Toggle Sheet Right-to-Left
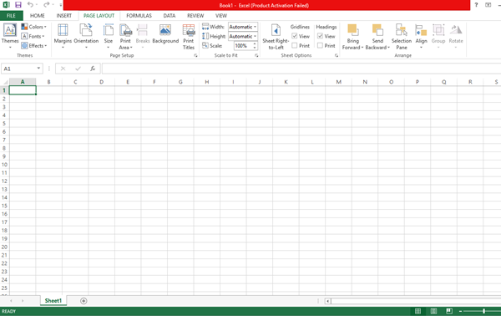Screen dimensions: 501x316 (x=276, y=37)
